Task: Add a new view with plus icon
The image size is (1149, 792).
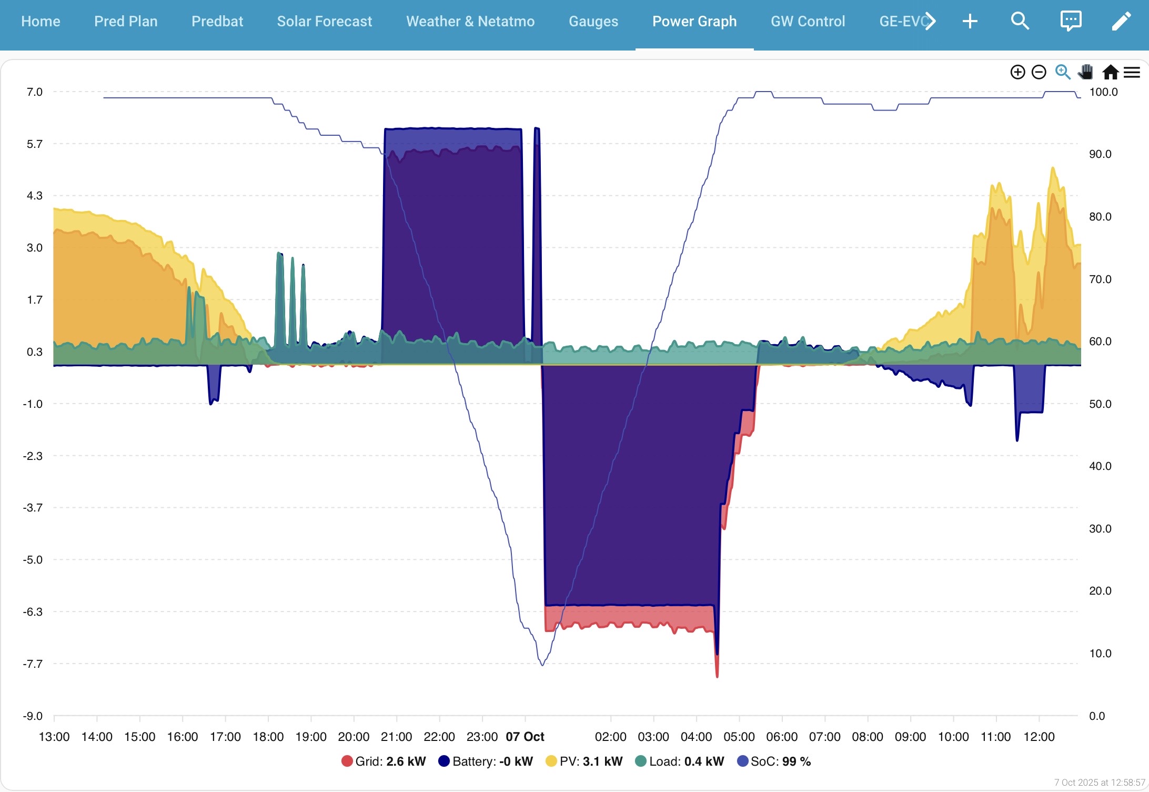Action: point(970,21)
